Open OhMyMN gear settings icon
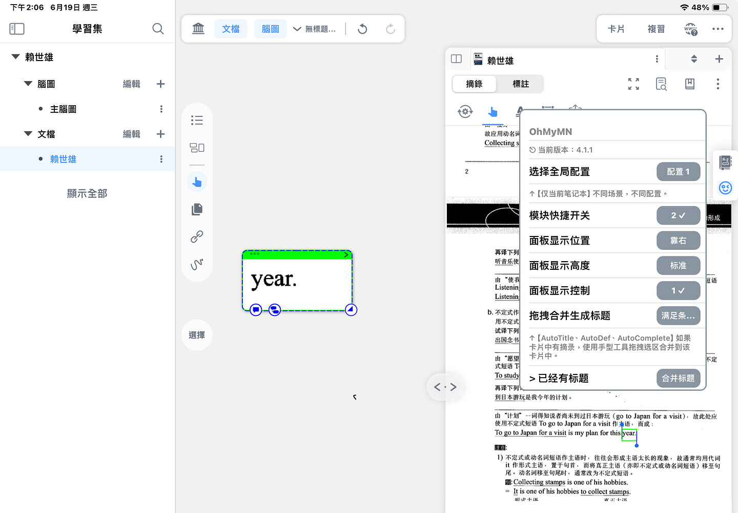Viewport: 738px width, 513px height. pos(465,111)
